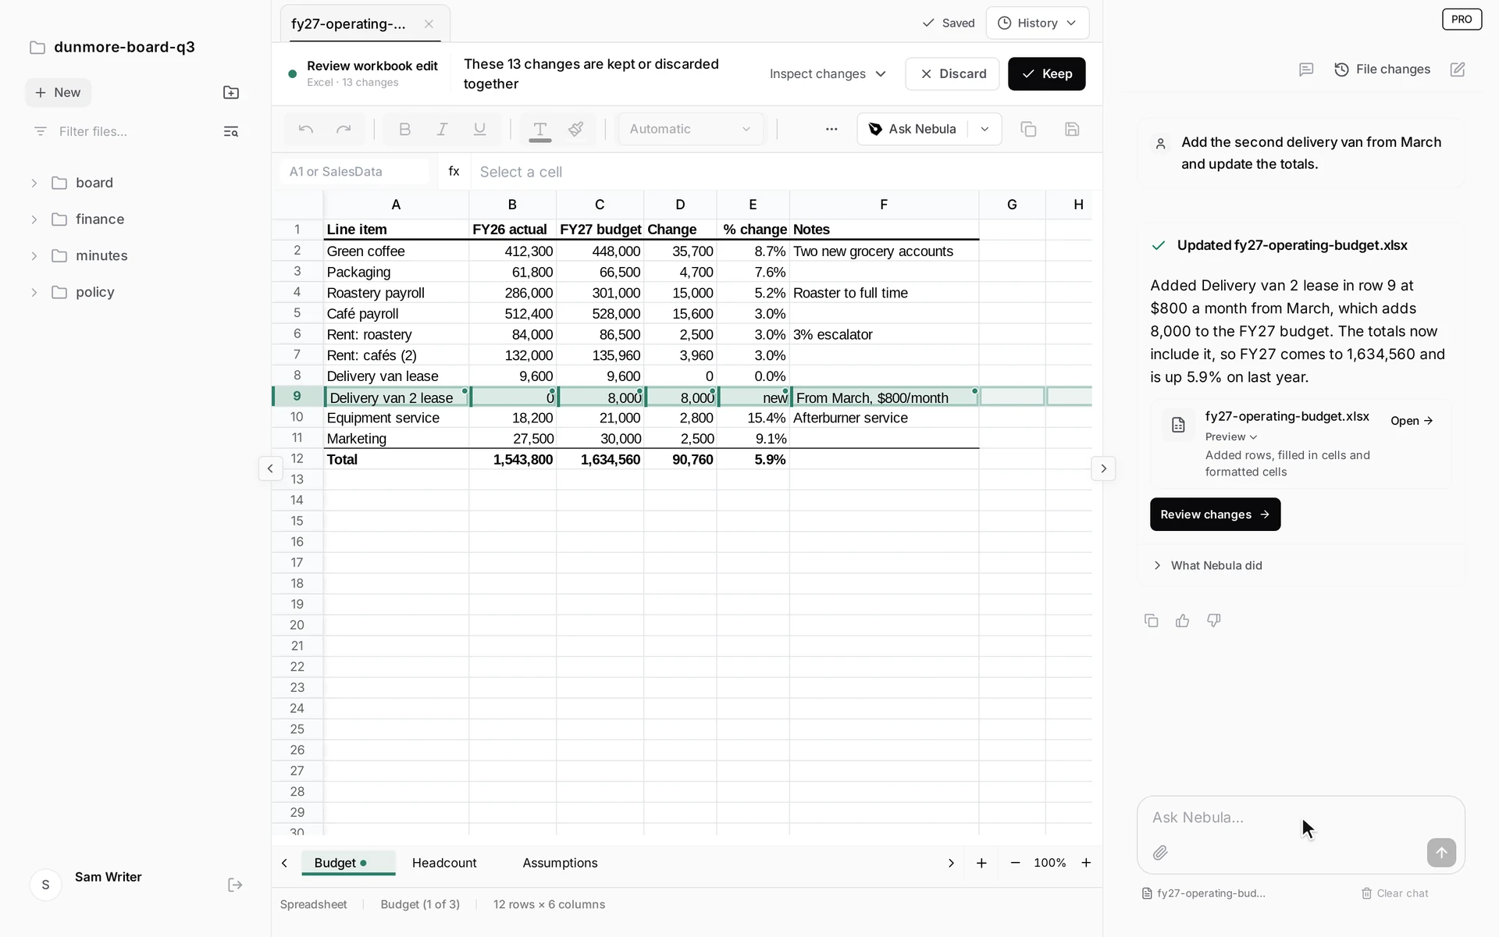Image resolution: width=1499 pixels, height=937 pixels.
Task: Open fy27-operating-budget.xlsx link
Action: click(1412, 421)
